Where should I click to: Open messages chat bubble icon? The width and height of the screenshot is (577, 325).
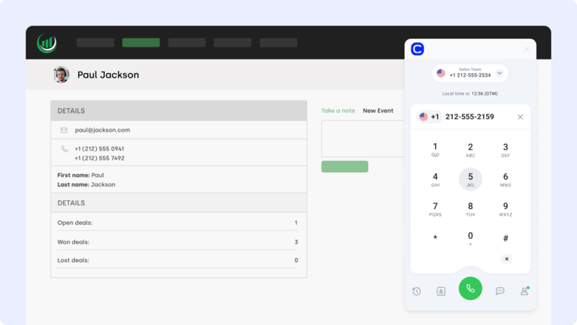coord(500,291)
